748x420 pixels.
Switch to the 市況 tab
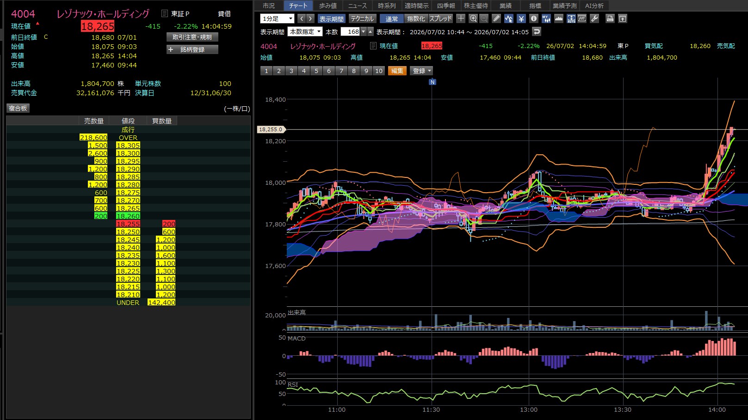[x=269, y=6]
